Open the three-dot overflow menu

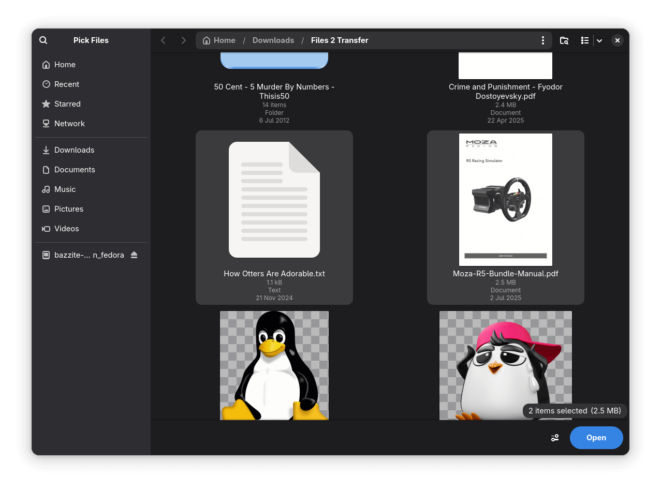pyautogui.click(x=542, y=40)
